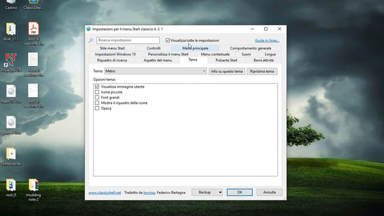Uncheck Visualizza immagine utente option
The image size is (384, 216).
point(97,86)
